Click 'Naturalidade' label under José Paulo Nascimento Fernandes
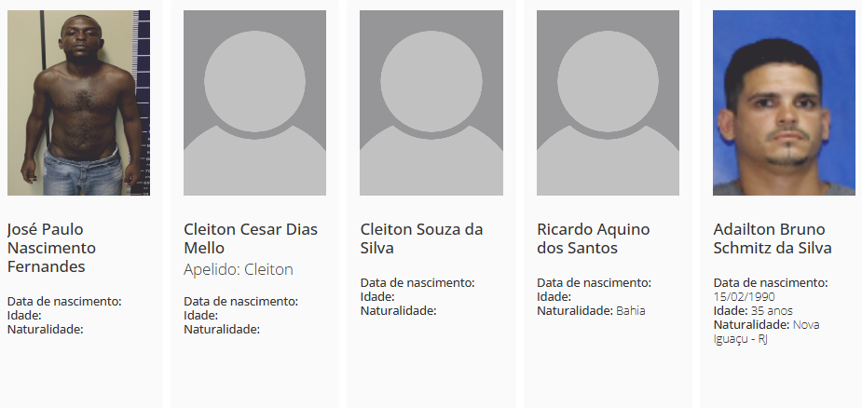Viewport: 862px width, 408px height. [45, 329]
